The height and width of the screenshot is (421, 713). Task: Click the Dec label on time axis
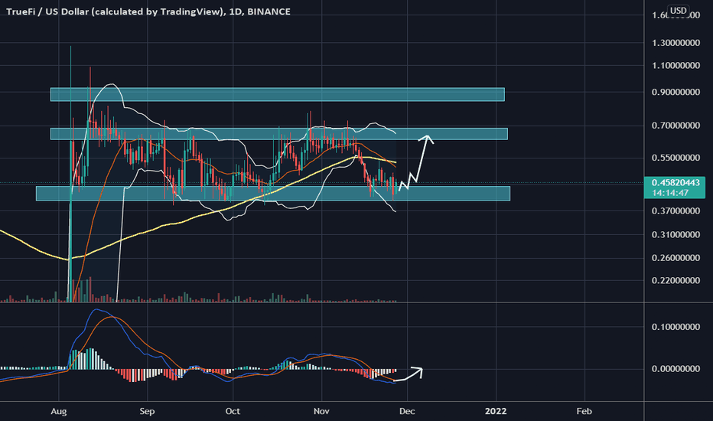point(406,412)
